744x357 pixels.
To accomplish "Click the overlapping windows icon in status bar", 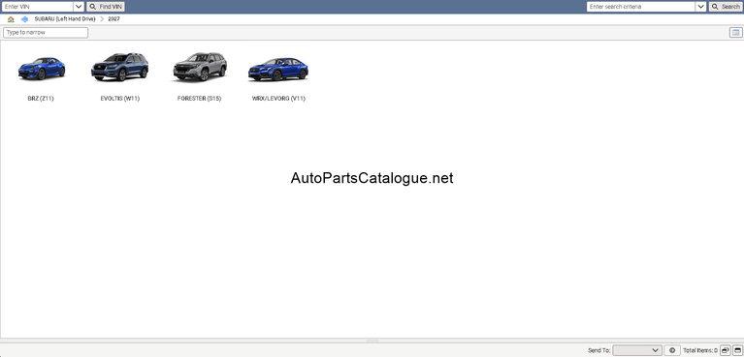I will (x=725, y=350).
